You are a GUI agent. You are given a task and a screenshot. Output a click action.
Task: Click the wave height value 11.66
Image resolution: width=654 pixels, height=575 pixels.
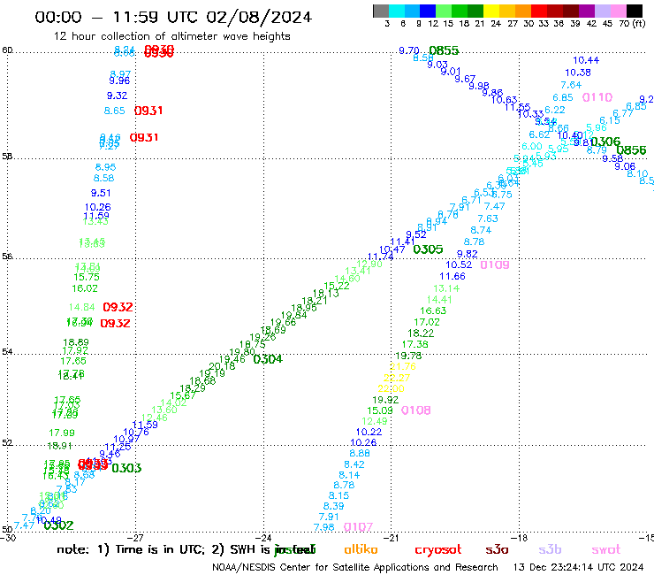coord(452,276)
